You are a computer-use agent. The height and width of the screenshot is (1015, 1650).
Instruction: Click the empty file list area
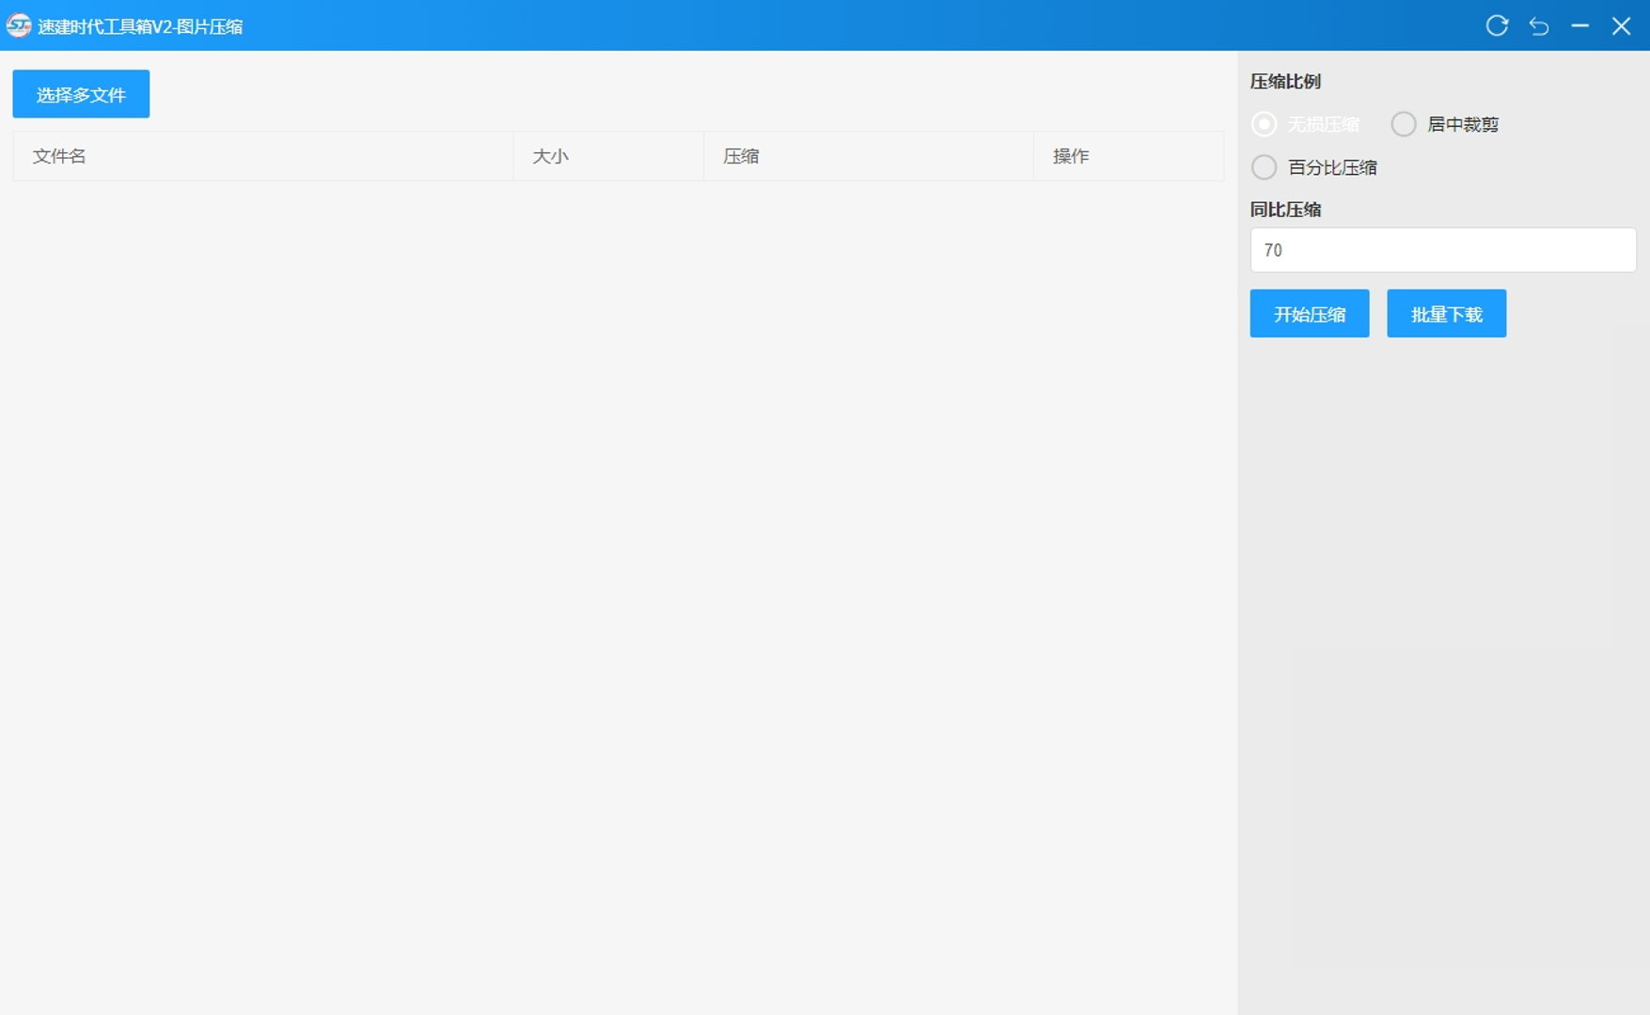618,564
